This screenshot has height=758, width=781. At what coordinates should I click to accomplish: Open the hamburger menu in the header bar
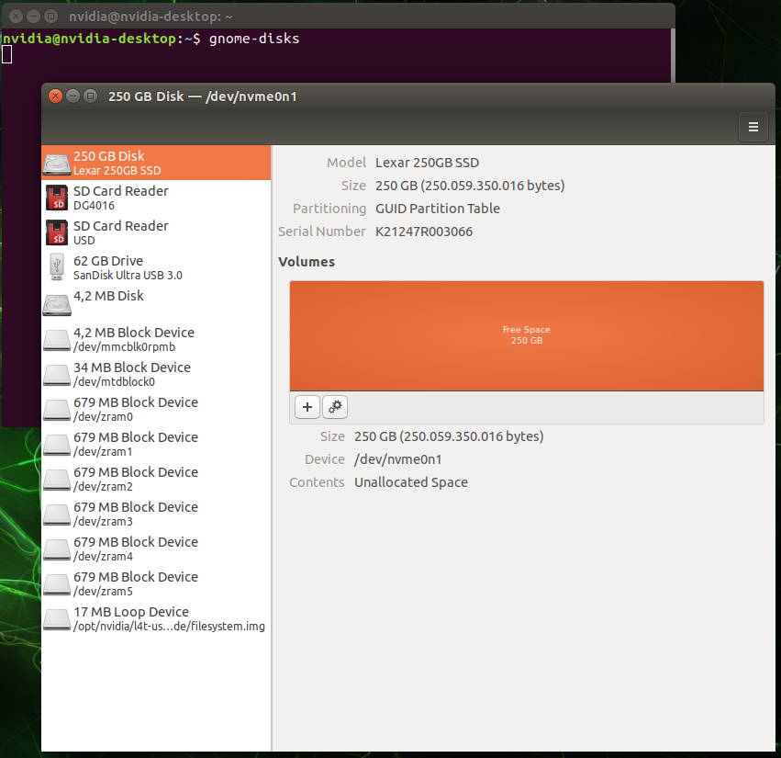click(x=753, y=127)
